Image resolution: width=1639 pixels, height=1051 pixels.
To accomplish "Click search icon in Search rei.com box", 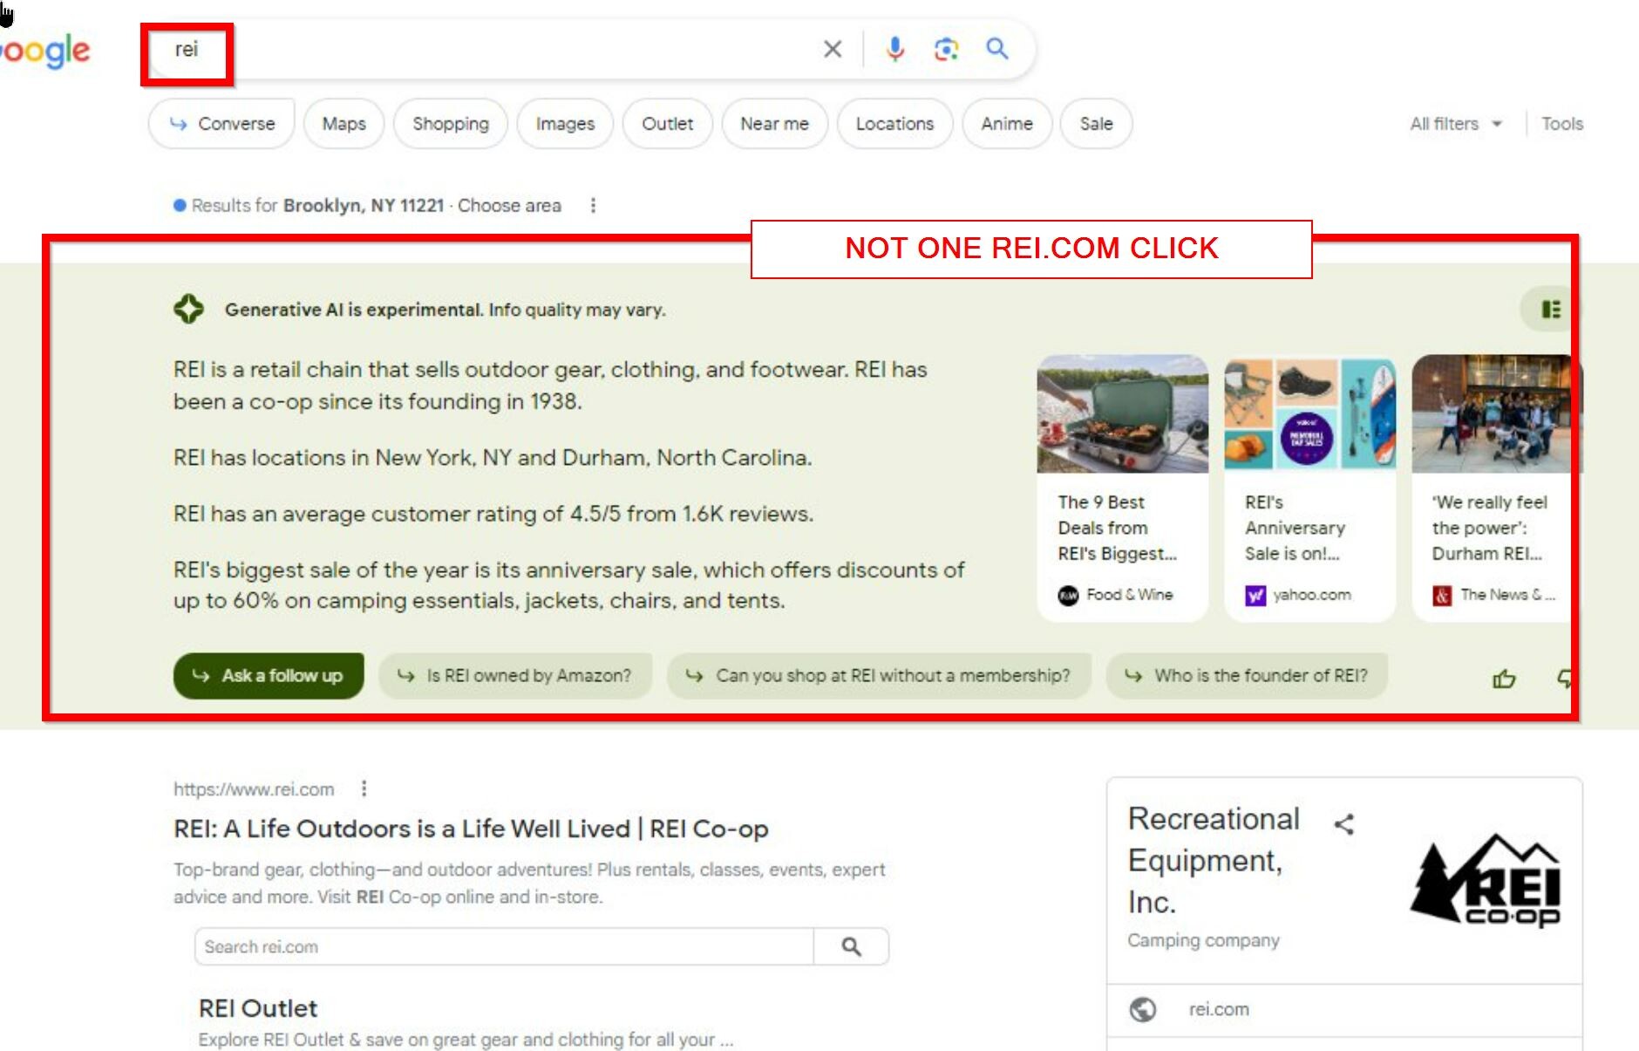I will point(851,946).
